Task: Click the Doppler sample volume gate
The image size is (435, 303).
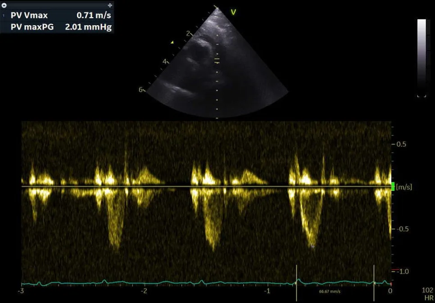Action: click(x=217, y=61)
